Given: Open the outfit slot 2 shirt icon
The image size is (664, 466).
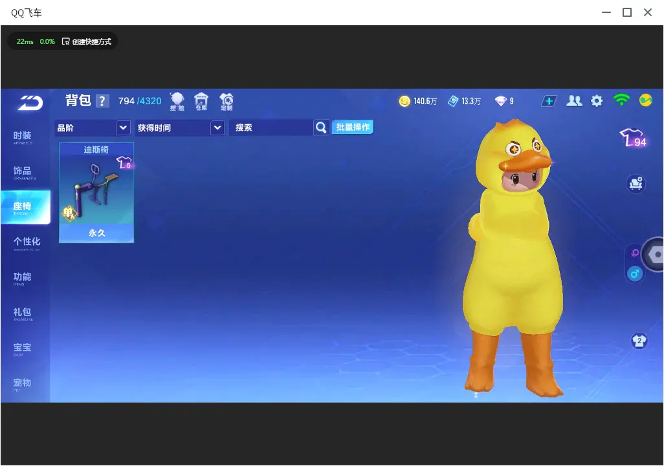Looking at the screenshot, I should [639, 340].
